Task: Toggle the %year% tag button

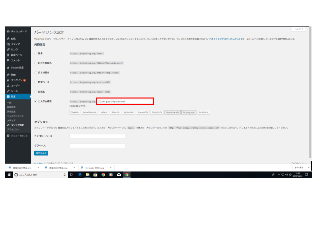Action: tap(75, 112)
